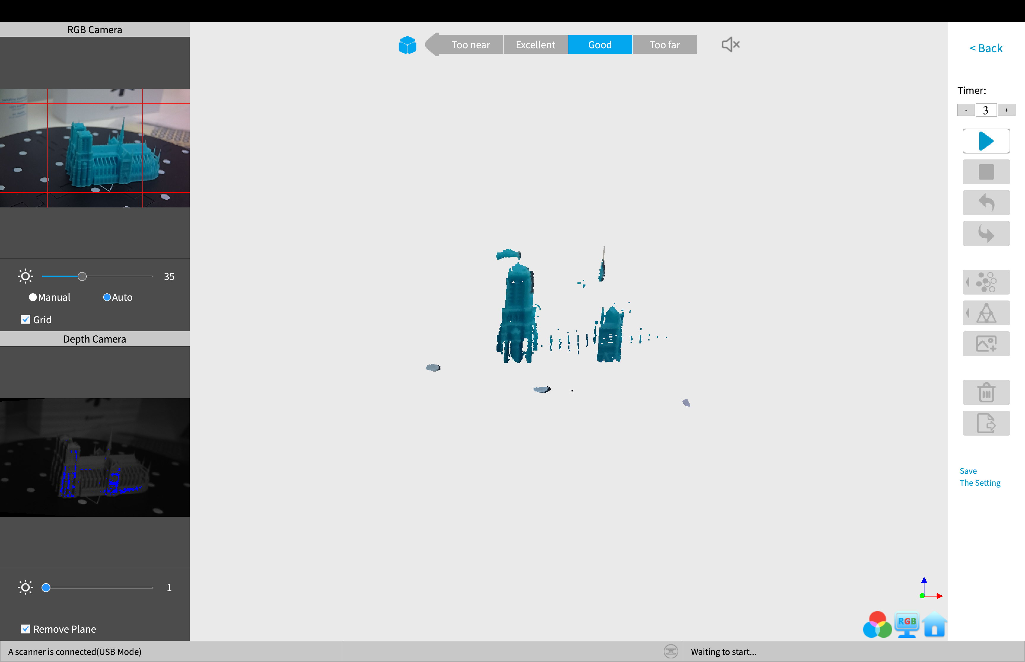Click the blue home view icon
1025x662 pixels.
coord(934,624)
